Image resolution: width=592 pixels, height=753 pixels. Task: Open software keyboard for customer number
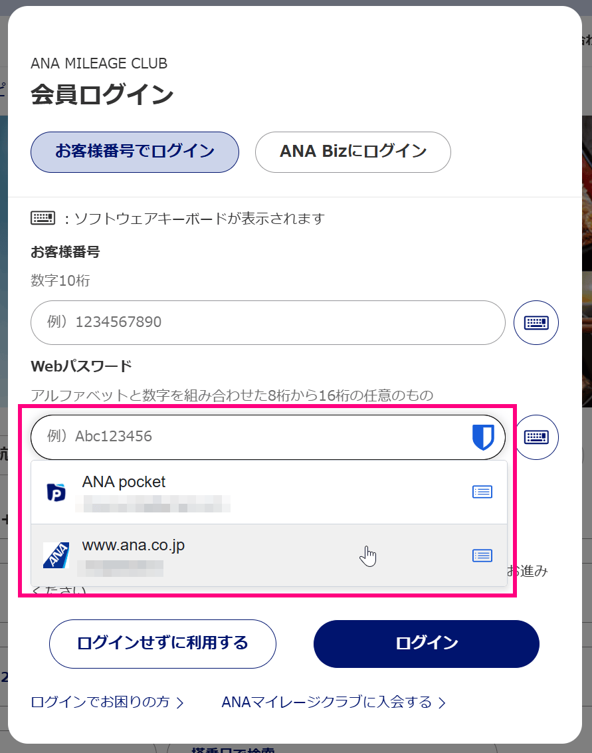tap(536, 323)
